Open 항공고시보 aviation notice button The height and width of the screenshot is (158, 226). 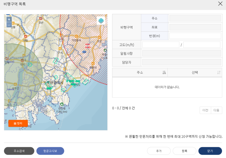[x=50, y=151]
